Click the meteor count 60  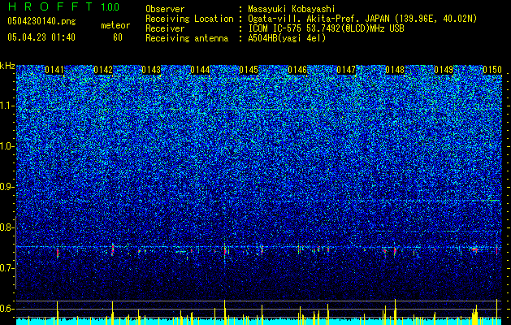point(118,37)
